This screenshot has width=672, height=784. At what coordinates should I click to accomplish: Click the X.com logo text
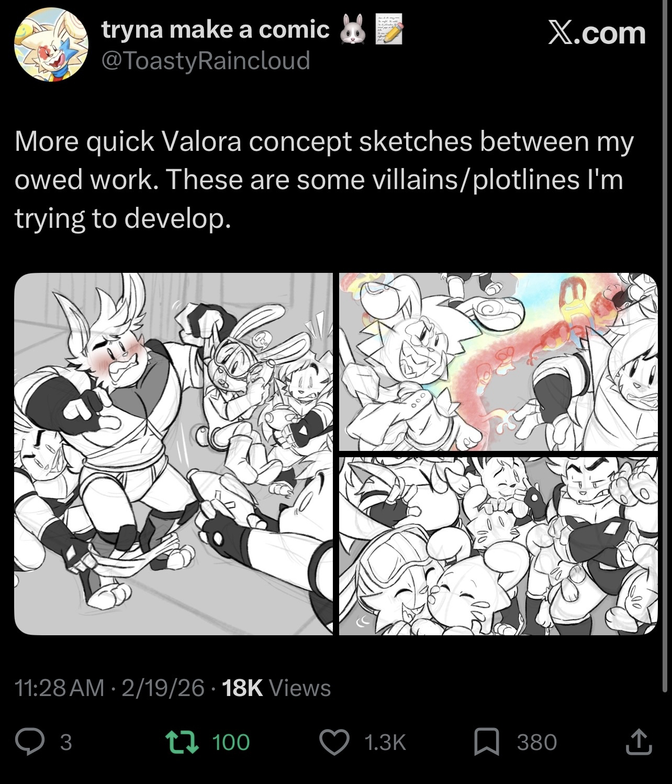coord(597,32)
